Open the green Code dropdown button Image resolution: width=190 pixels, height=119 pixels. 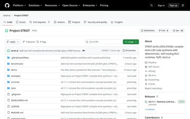click(131, 42)
